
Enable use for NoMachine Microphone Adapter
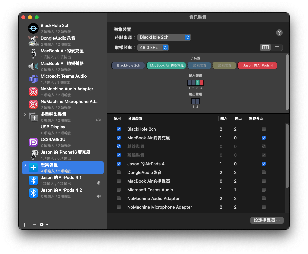(x=119, y=207)
